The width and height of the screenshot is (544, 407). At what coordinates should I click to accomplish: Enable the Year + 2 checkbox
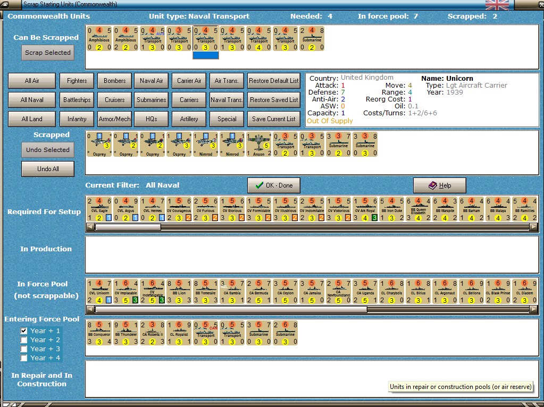tap(23, 340)
